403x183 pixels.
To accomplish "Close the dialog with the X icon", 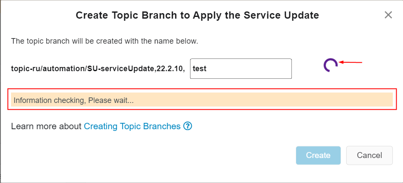I will [388, 15].
